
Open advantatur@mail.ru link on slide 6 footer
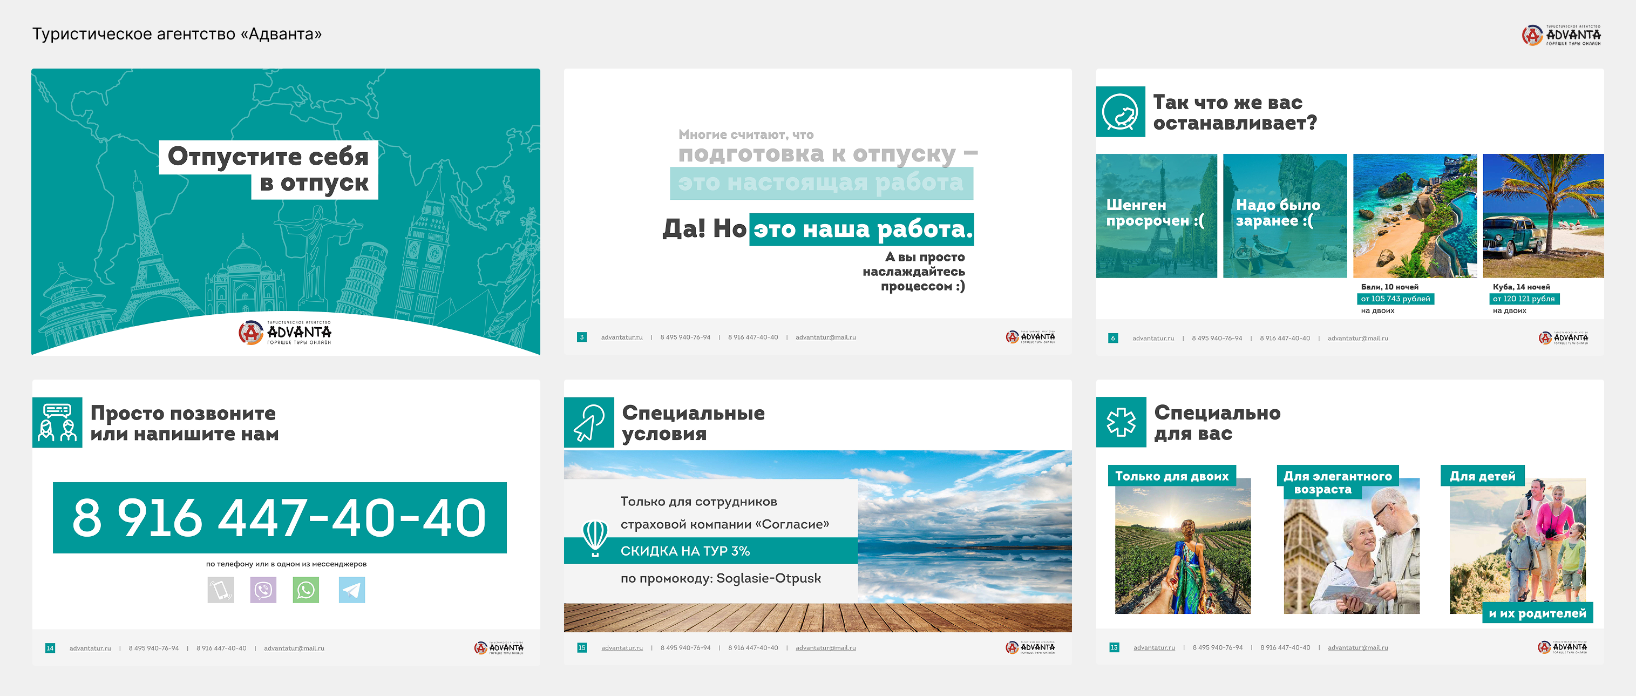coord(1358,338)
